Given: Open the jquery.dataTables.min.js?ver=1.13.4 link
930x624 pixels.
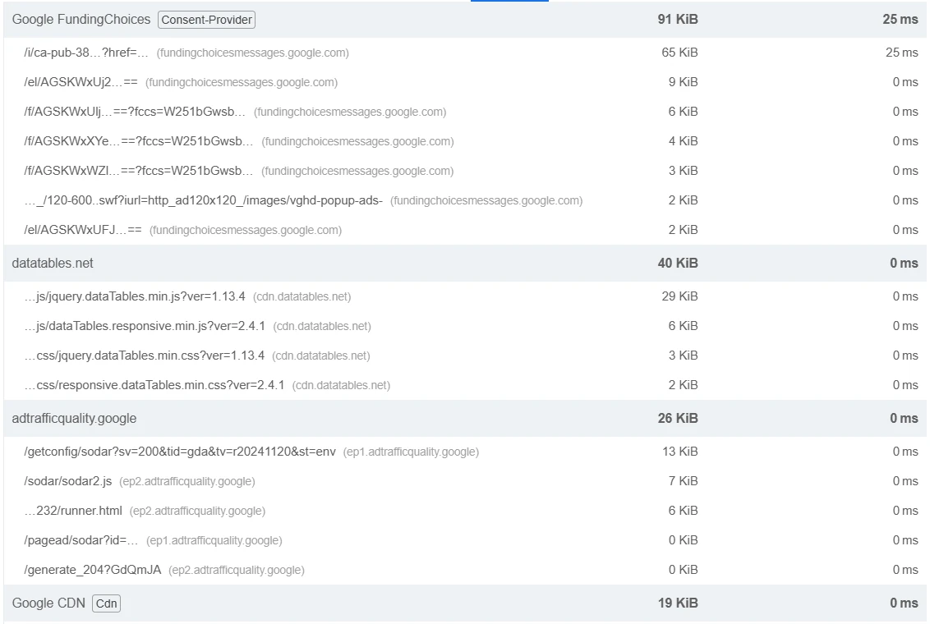Looking at the screenshot, I should 135,296.
